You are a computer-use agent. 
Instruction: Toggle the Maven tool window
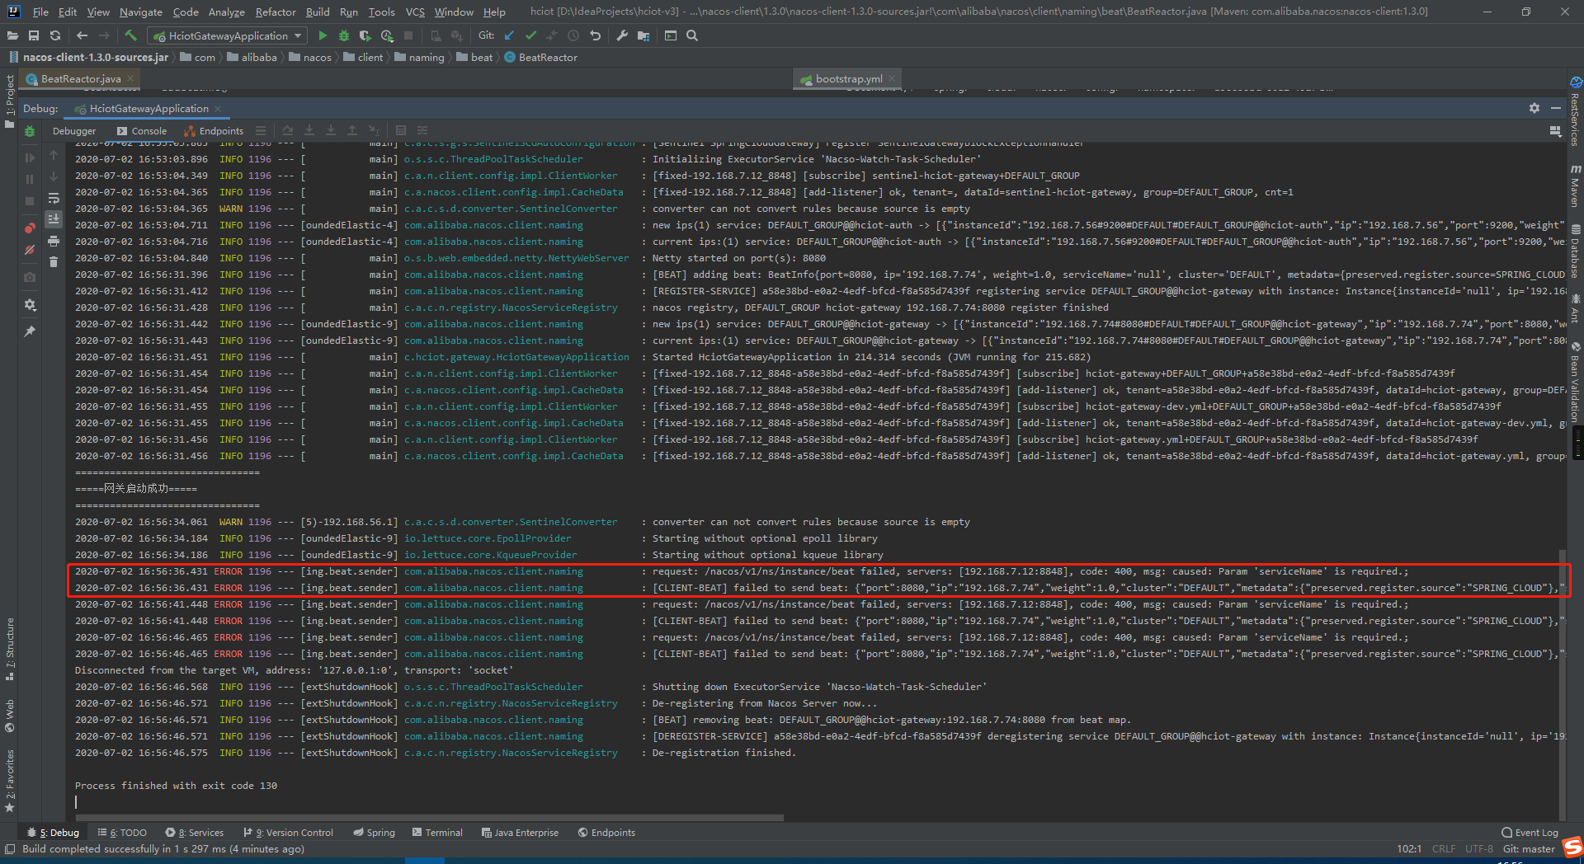pyautogui.click(x=1575, y=185)
